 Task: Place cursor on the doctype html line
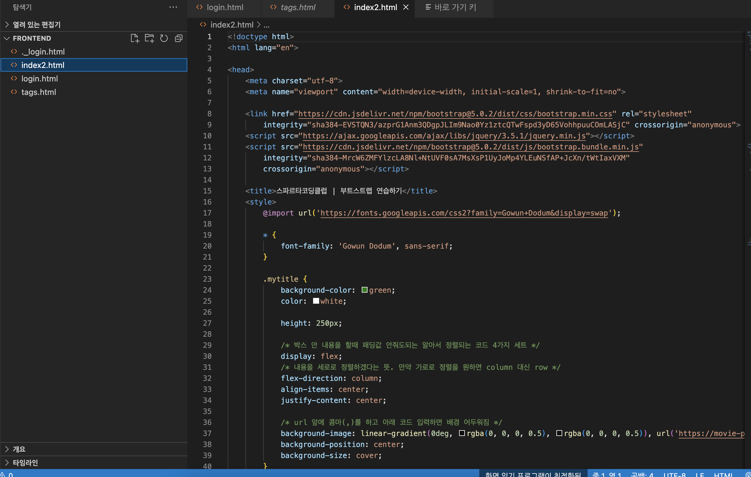pos(260,37)
